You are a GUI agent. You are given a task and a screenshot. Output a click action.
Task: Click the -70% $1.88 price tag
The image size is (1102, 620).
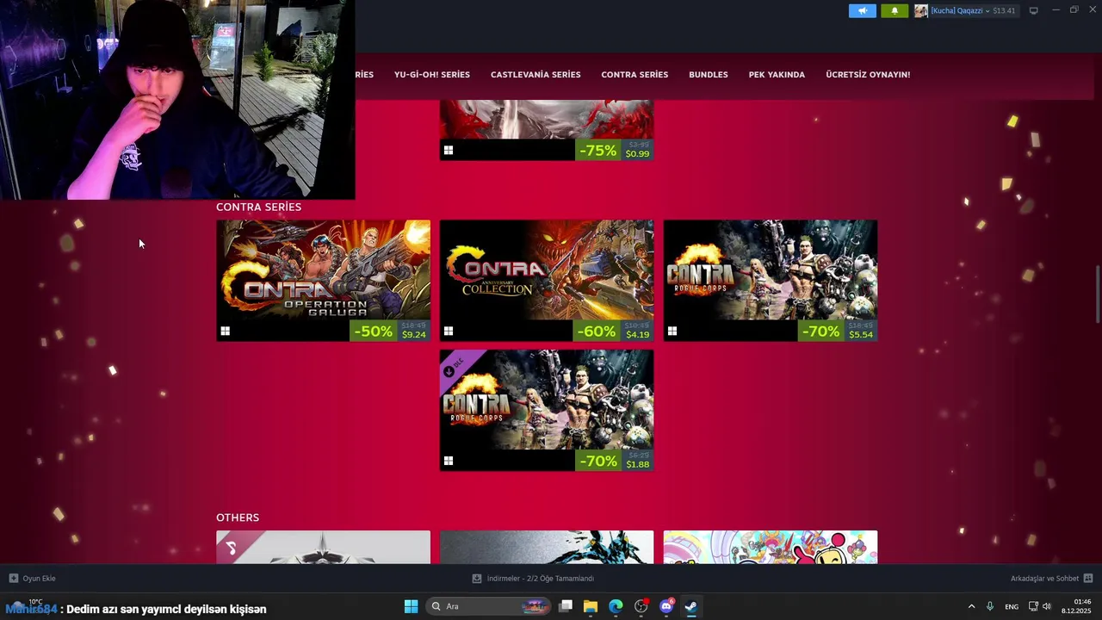click(x=614, y=461)
